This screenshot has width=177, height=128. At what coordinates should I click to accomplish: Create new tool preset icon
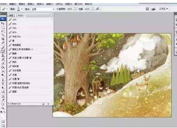coord(43,104)
